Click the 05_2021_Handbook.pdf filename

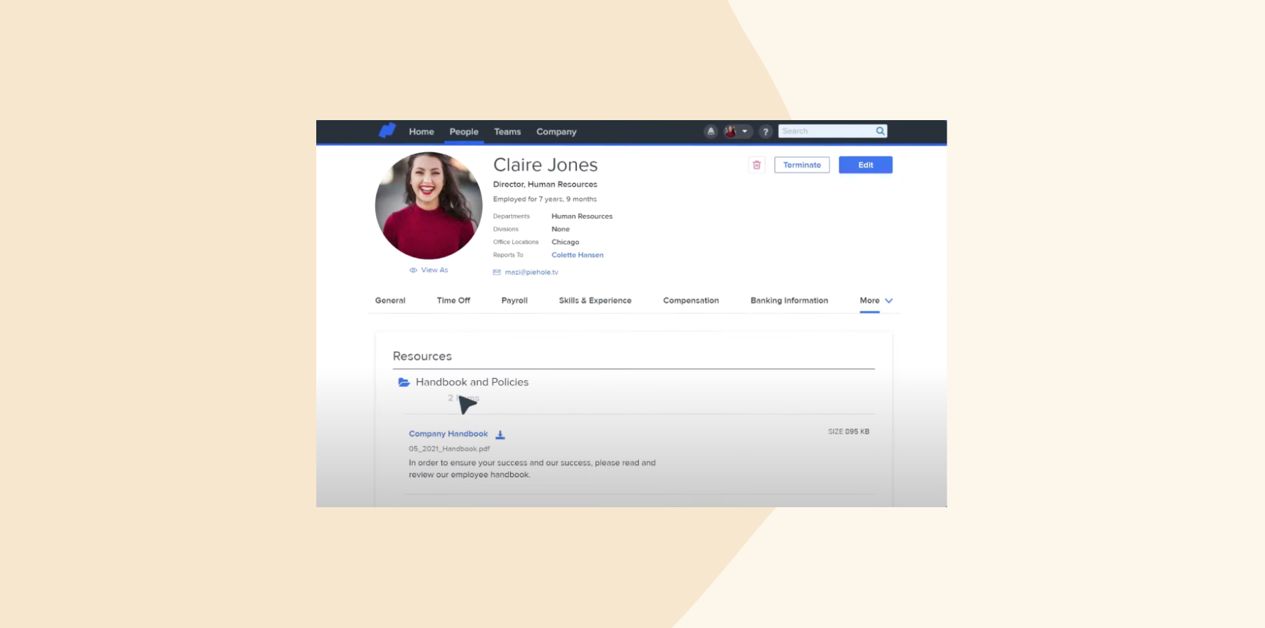(x=449, y=449)
